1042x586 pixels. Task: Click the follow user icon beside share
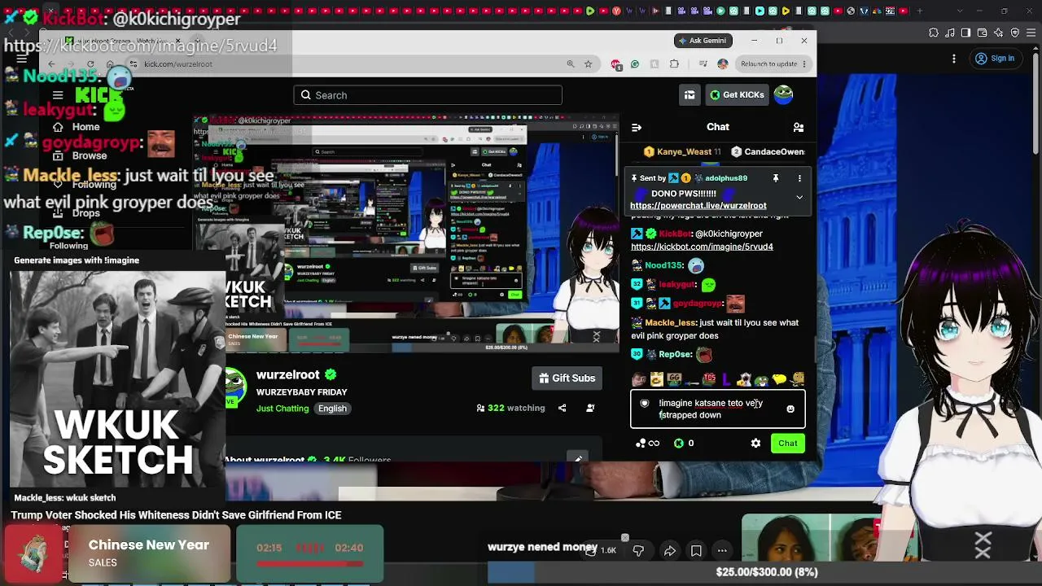click(x=590, y=408)
